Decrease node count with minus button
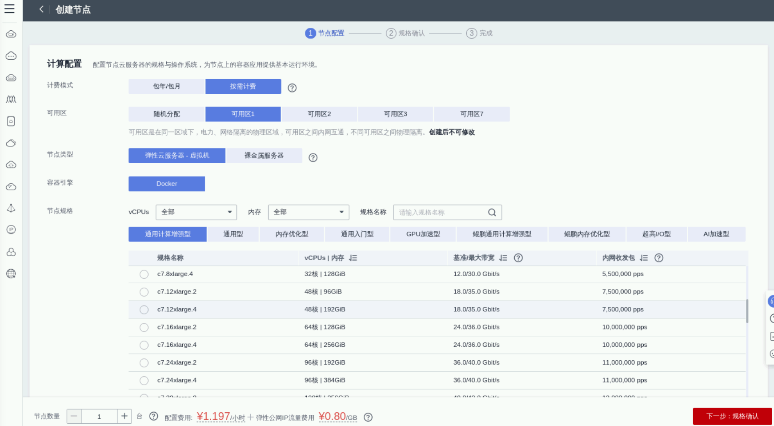The height and width of the screenshot is (426, 774). [74, 416]
